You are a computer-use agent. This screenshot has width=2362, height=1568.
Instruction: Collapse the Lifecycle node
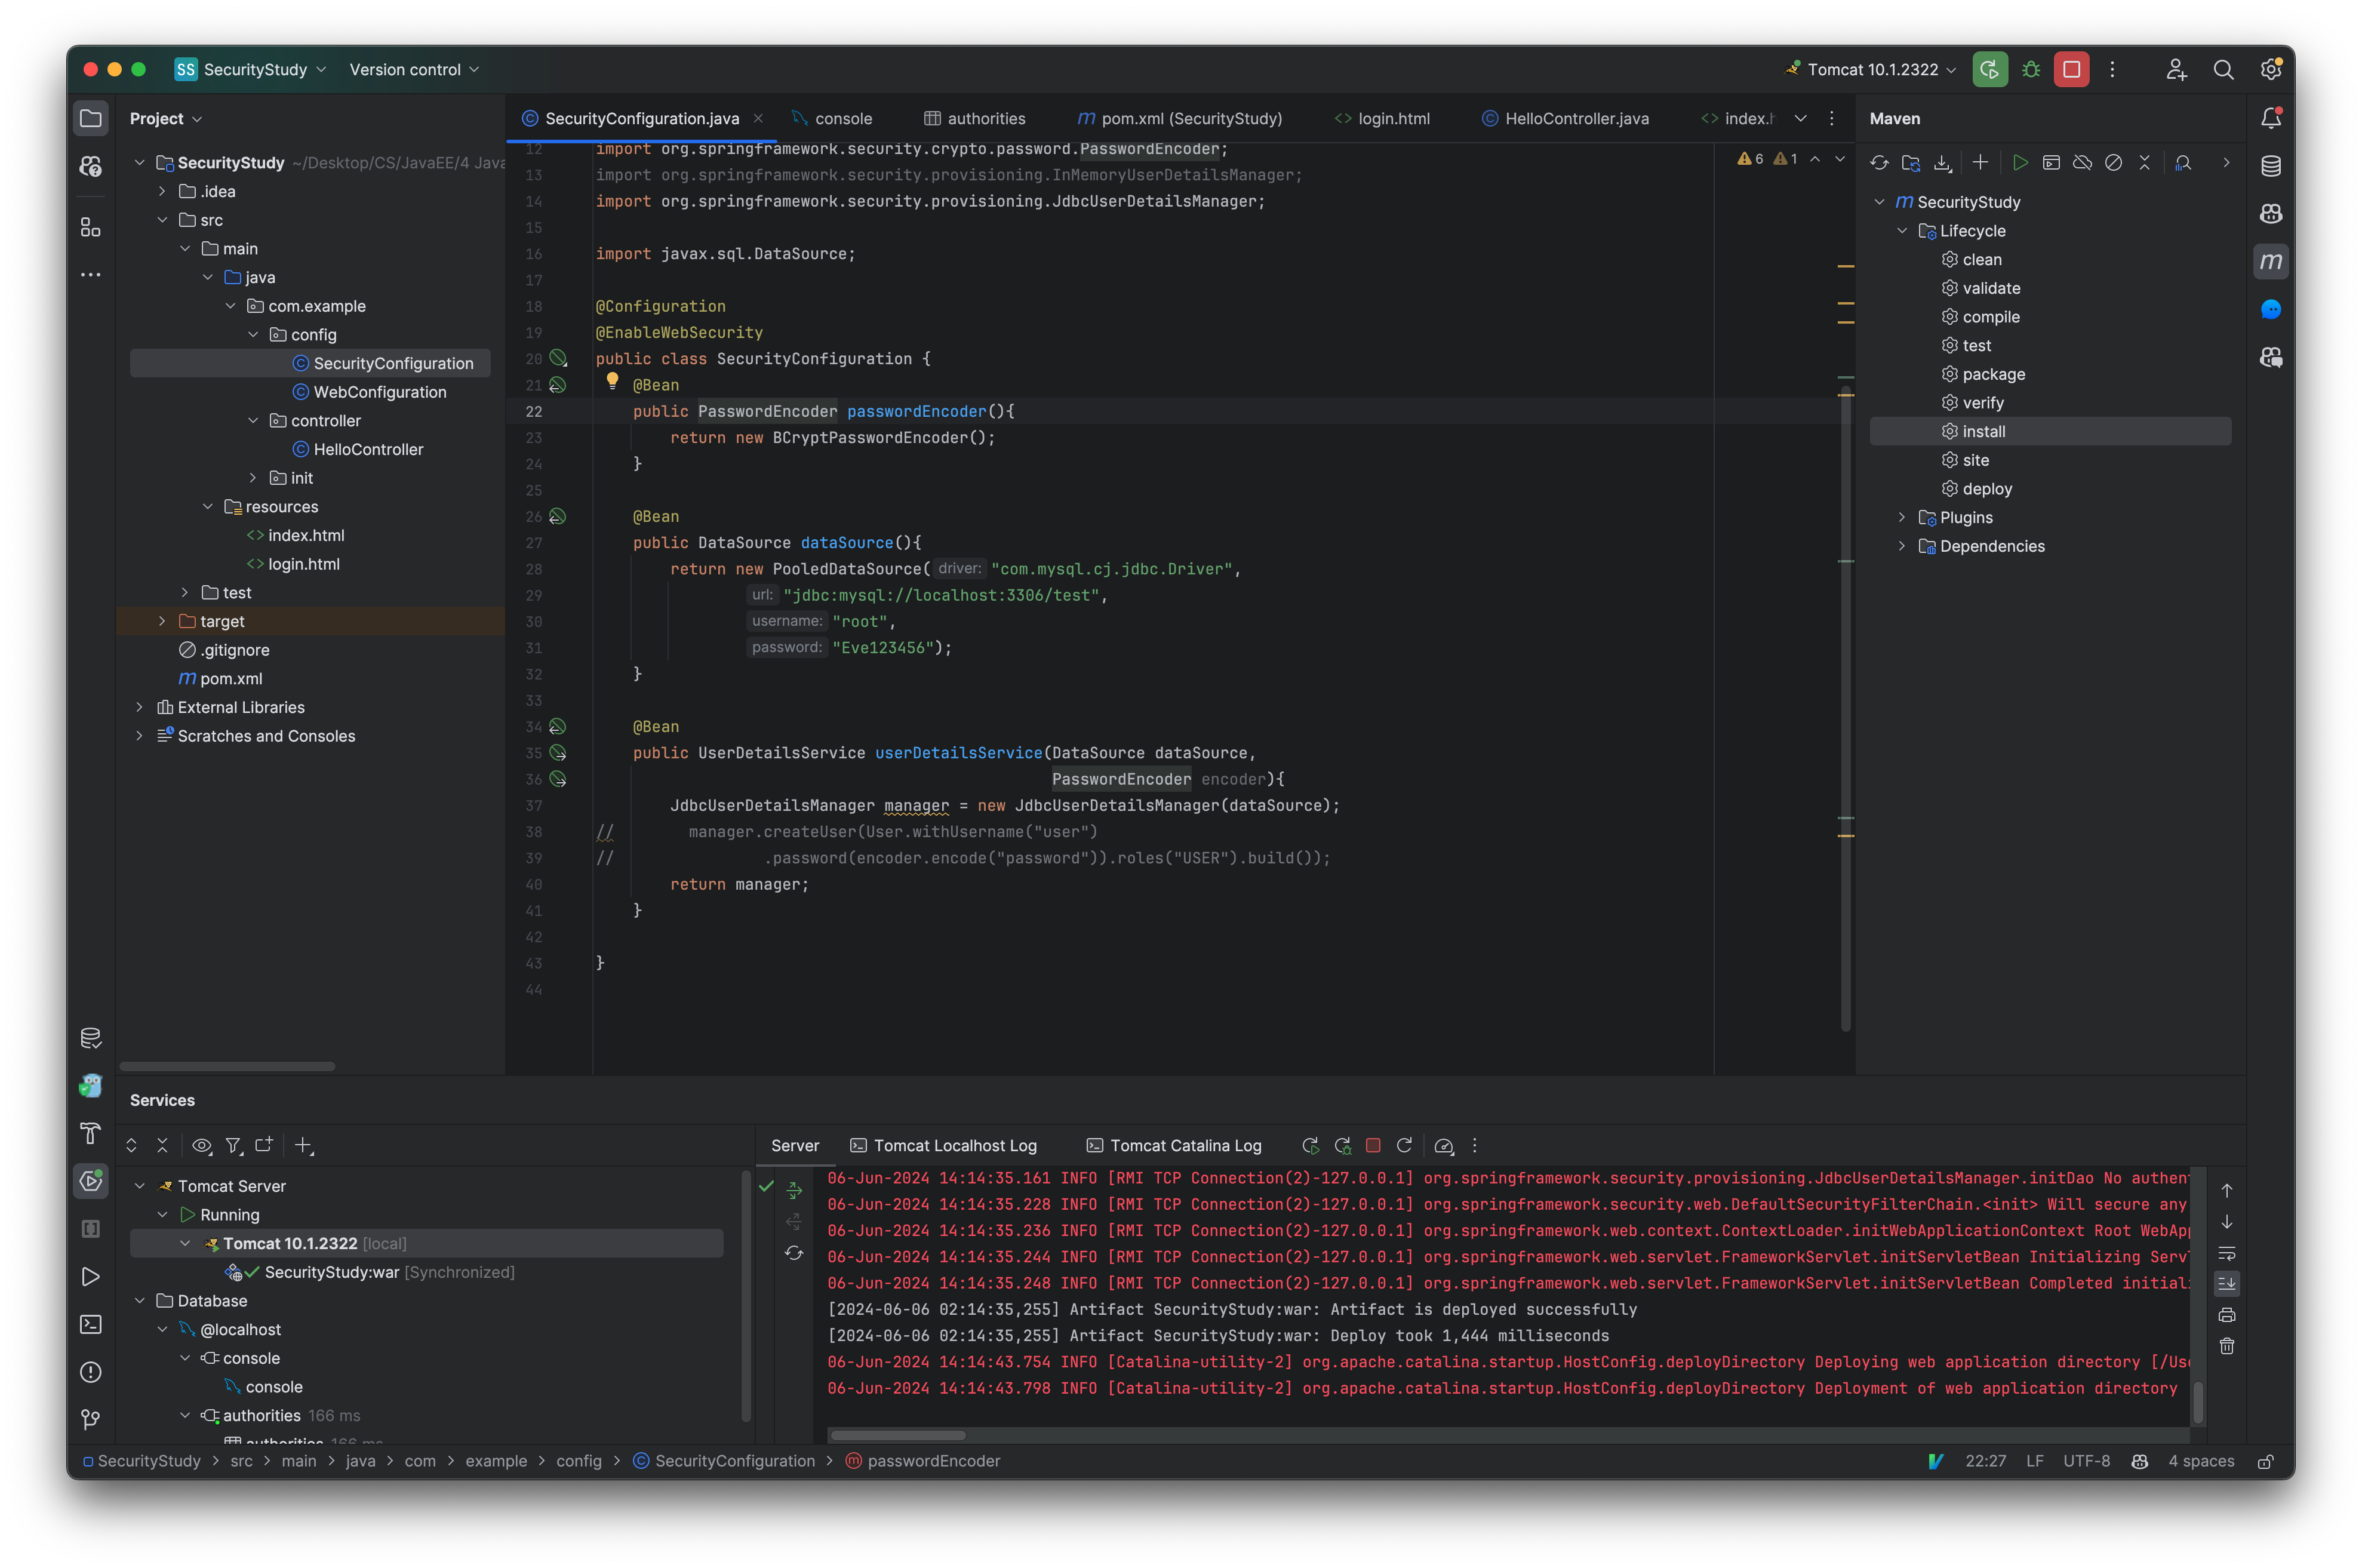pos(1902,230)
